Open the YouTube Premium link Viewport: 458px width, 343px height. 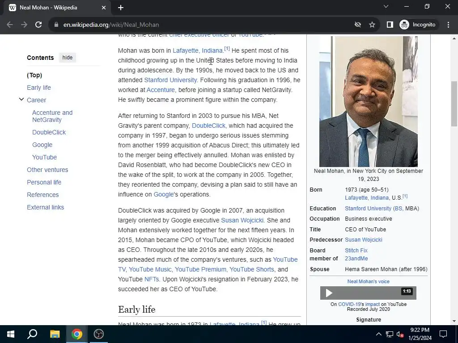point(201,269)
